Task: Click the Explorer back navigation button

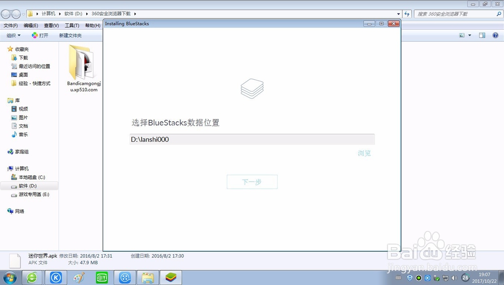Action: (6, 14)
